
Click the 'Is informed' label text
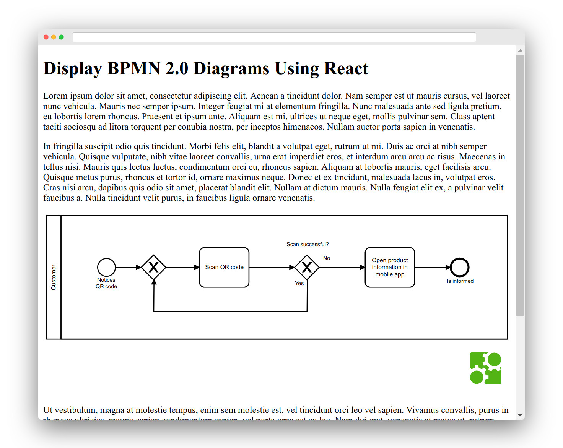(x=460, y=281)
